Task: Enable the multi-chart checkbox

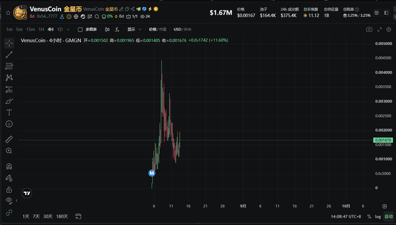Action: tap(80, 30)
